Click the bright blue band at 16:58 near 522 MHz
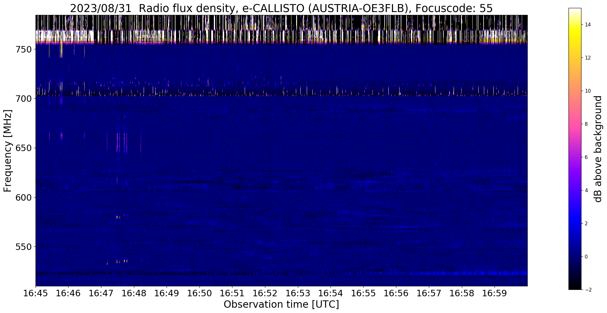This screenshot has height=313, width=607. [462, 273]
